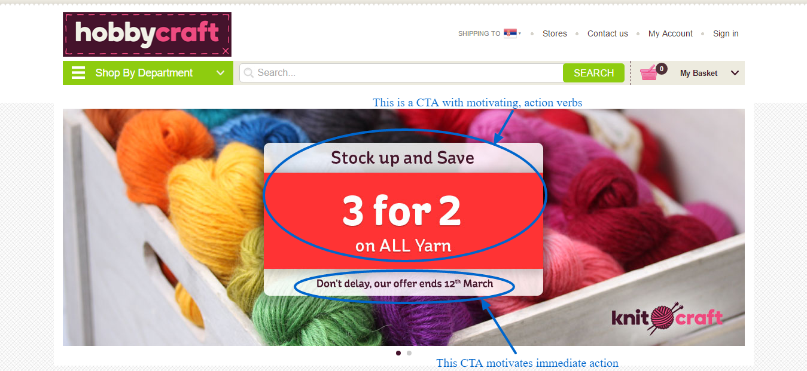807x371 pixels.
Task: Open the Contact us page
Action: coord(608,33)
